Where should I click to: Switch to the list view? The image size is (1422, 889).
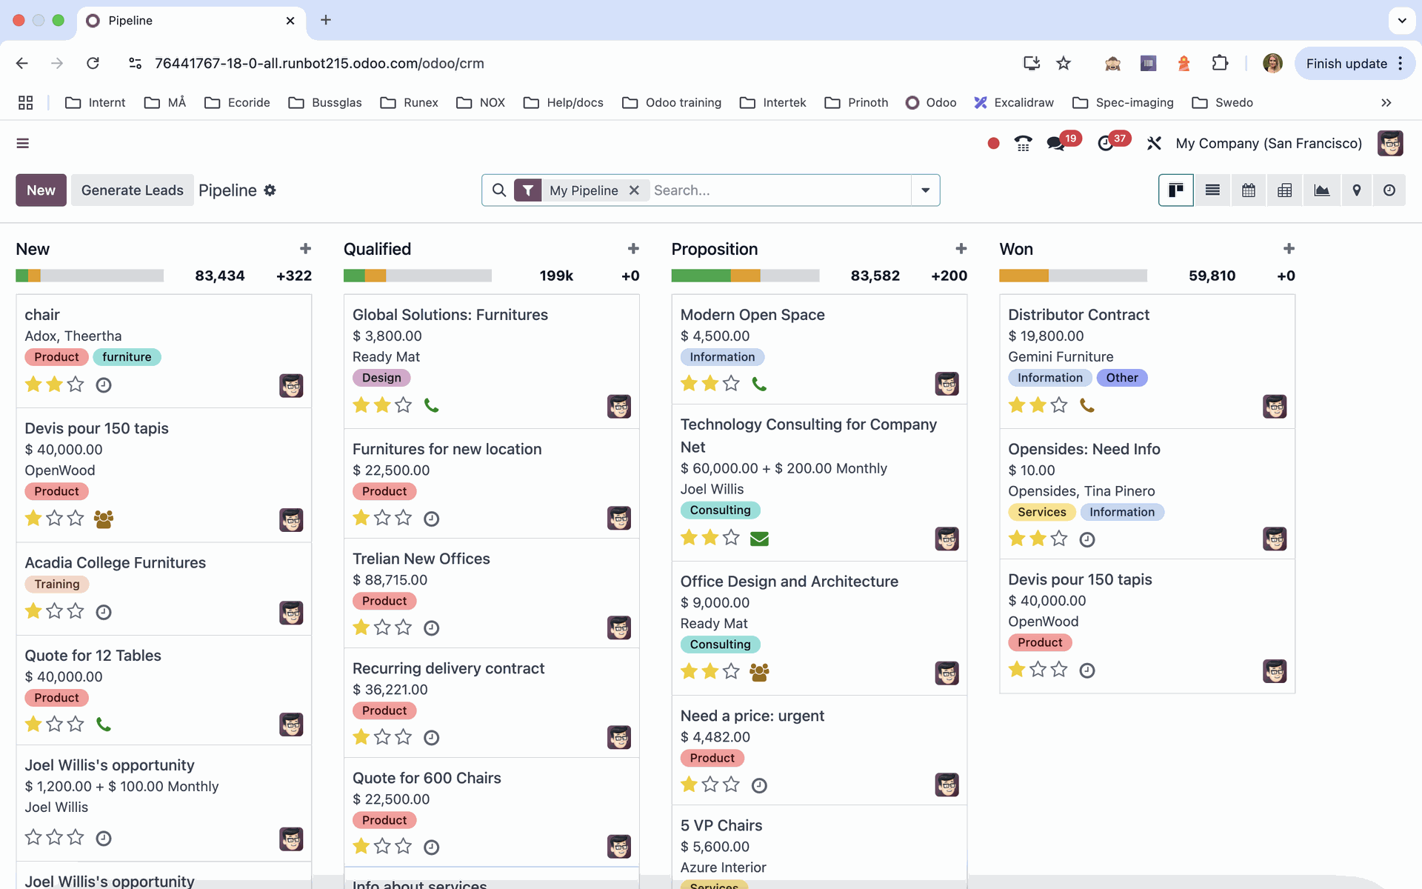pyautogui.click(x=1212, y=190)
